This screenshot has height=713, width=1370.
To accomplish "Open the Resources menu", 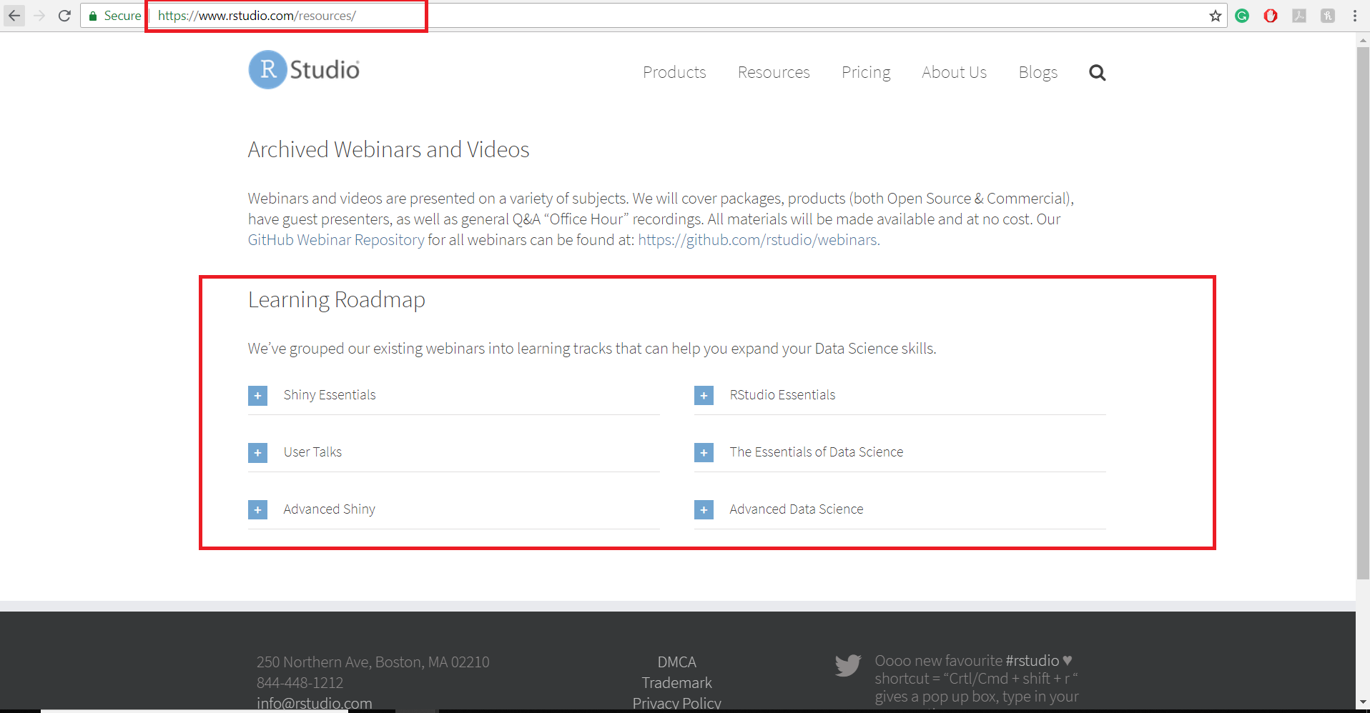I will tap(774, 72).
